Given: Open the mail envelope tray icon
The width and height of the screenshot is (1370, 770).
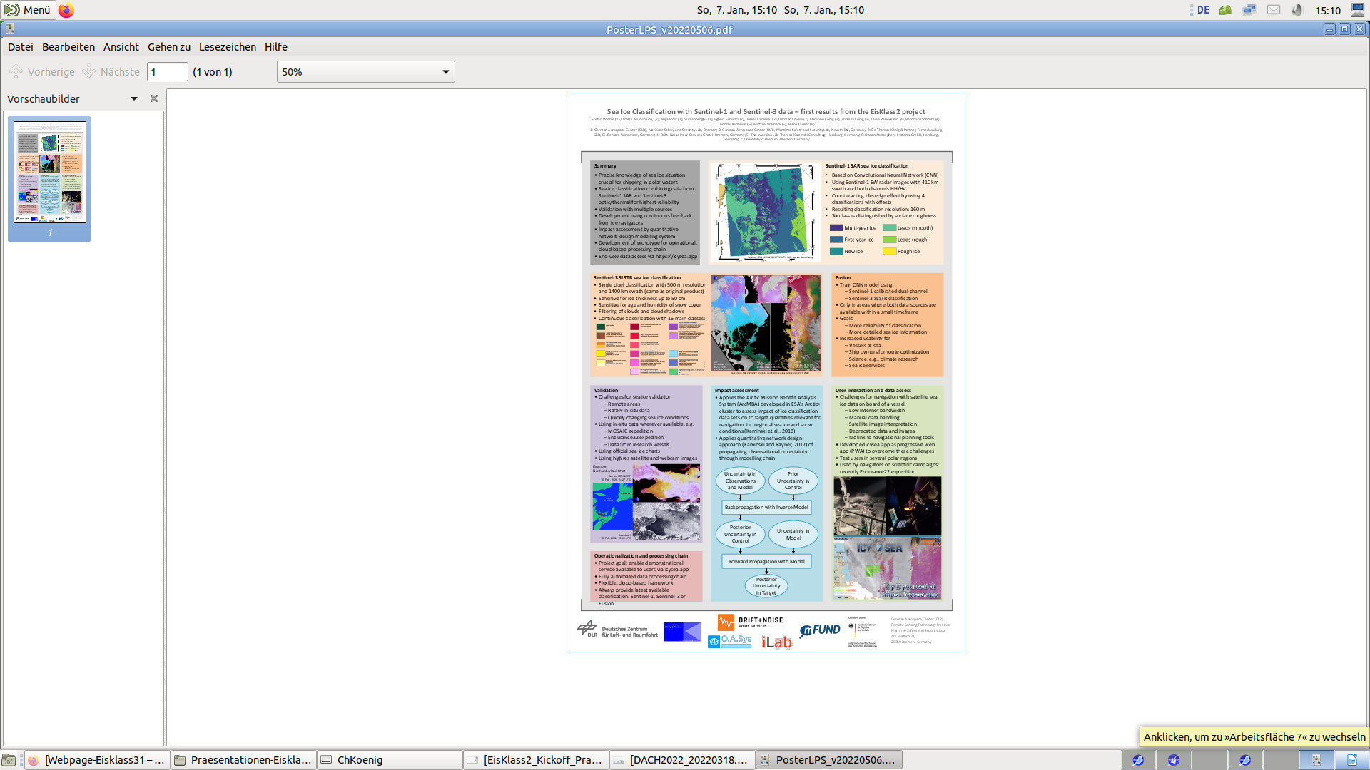Looking at the screenshot, I should point(1274,10).
